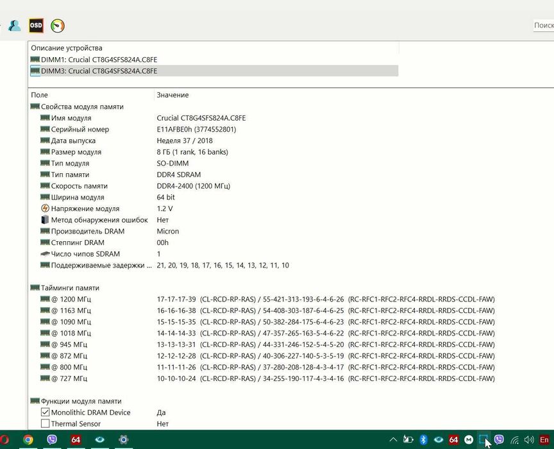Viewport: 554px width, 449px height.
Task: Select the @ 872 МГц timing row
Action: (267, 355)
